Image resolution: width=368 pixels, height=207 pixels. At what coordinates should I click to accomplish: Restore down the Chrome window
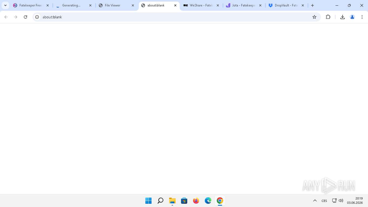coord(349,5)
